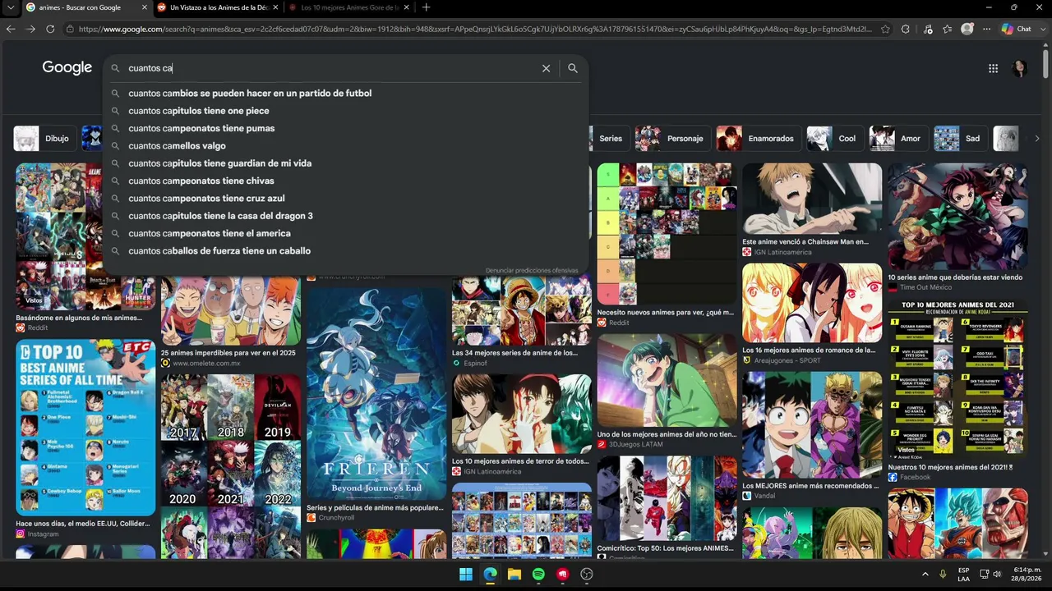Filter images by the Cool chip

click(x=833, y=139)
